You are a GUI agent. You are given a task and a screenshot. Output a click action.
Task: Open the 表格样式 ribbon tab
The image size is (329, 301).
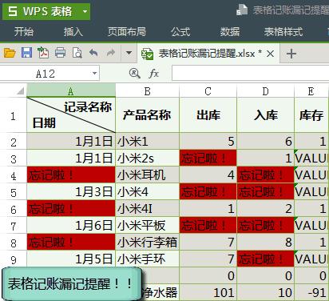tap(283, 32)
